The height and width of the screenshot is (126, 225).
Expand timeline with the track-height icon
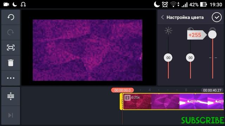(x=11, y=96)
